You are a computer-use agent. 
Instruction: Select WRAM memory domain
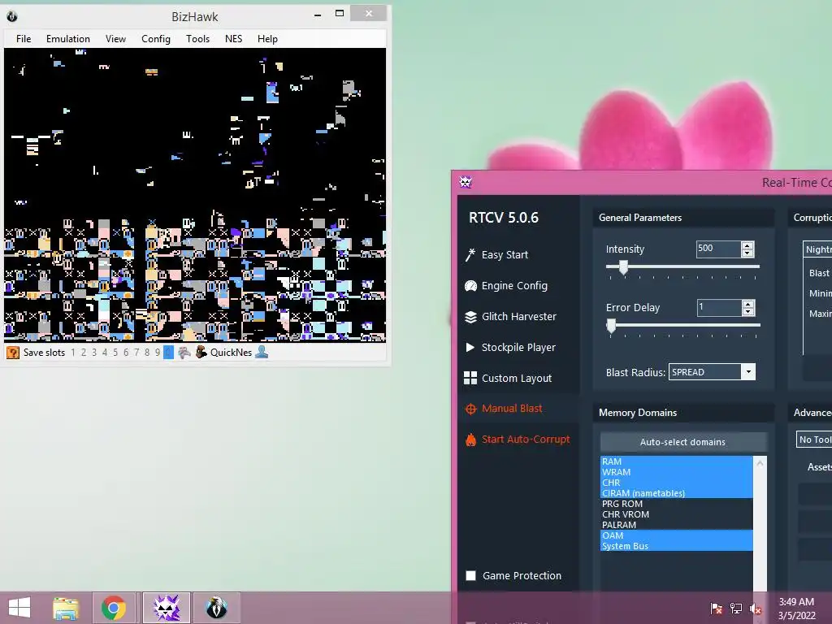coord(677,472)
